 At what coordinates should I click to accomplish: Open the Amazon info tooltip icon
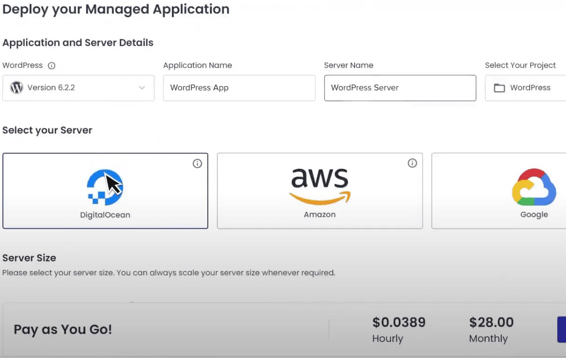[412, 163]
